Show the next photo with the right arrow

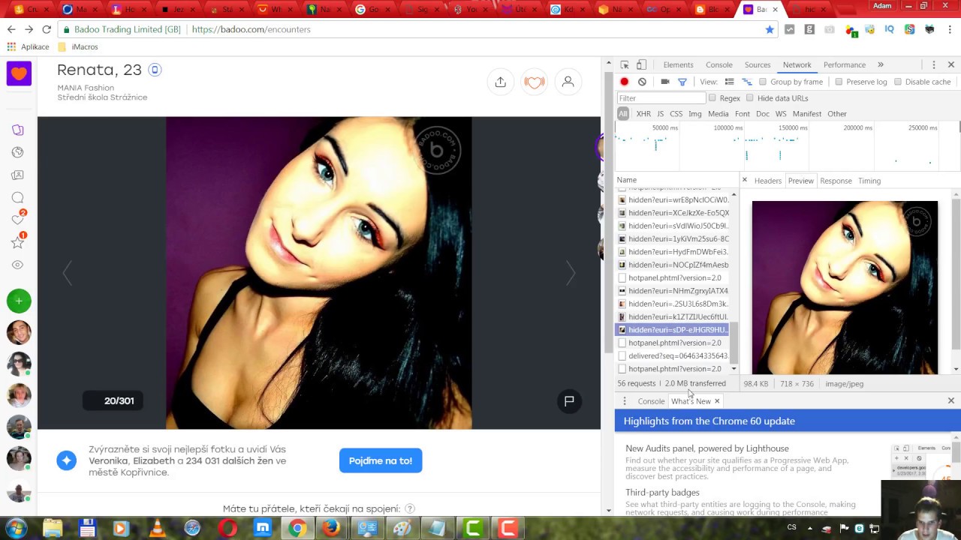[571, 273]
